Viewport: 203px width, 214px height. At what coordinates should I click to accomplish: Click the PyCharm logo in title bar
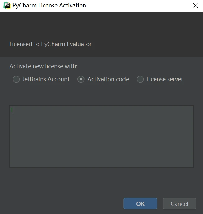(7, 5)
